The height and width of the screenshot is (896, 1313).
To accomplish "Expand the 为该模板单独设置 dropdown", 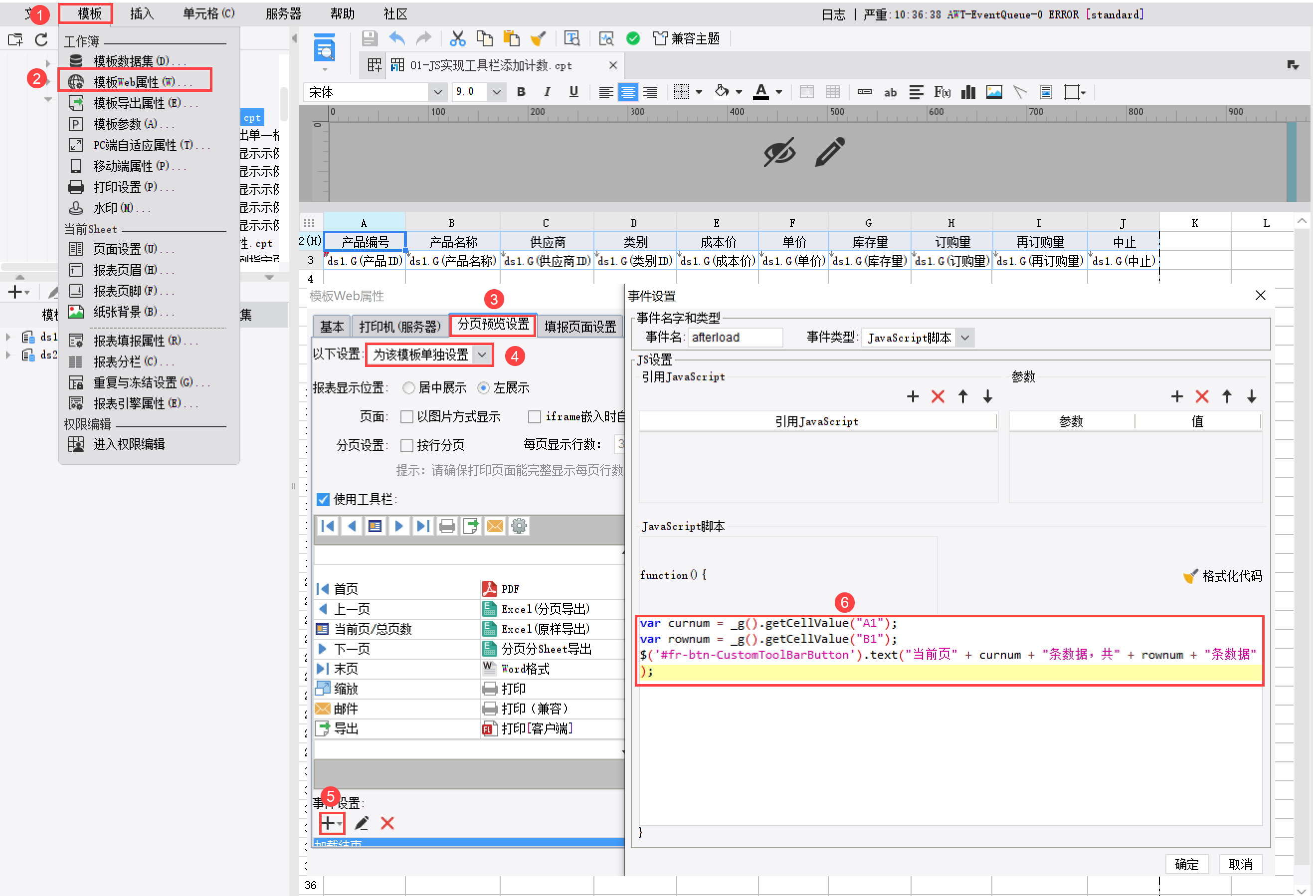I will [482, 355].
